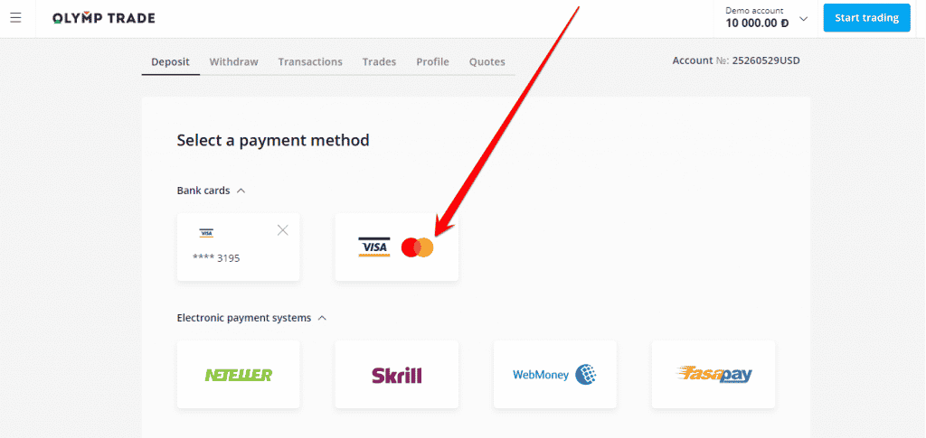This screenshot has height=438, width=926.
Task: Switch to the Transactions tab
Action: click(310, 62)
